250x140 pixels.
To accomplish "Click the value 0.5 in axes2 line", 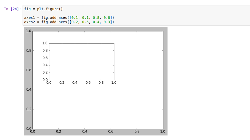I will click(x=85, y=22).
